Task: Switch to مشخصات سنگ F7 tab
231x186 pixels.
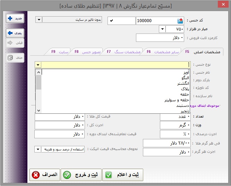Action: (x=124, y=52)
